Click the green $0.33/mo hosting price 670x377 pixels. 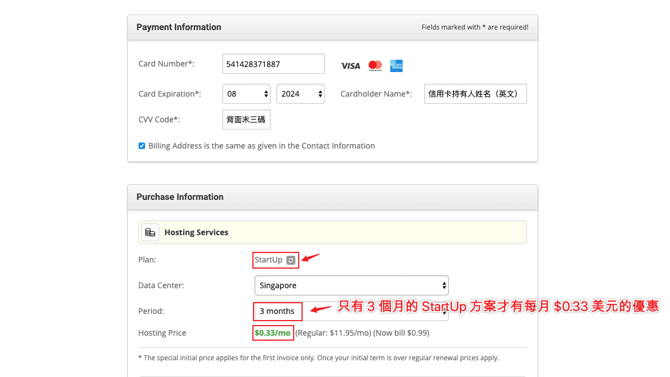pyautogui.click(x=272, y=333)
